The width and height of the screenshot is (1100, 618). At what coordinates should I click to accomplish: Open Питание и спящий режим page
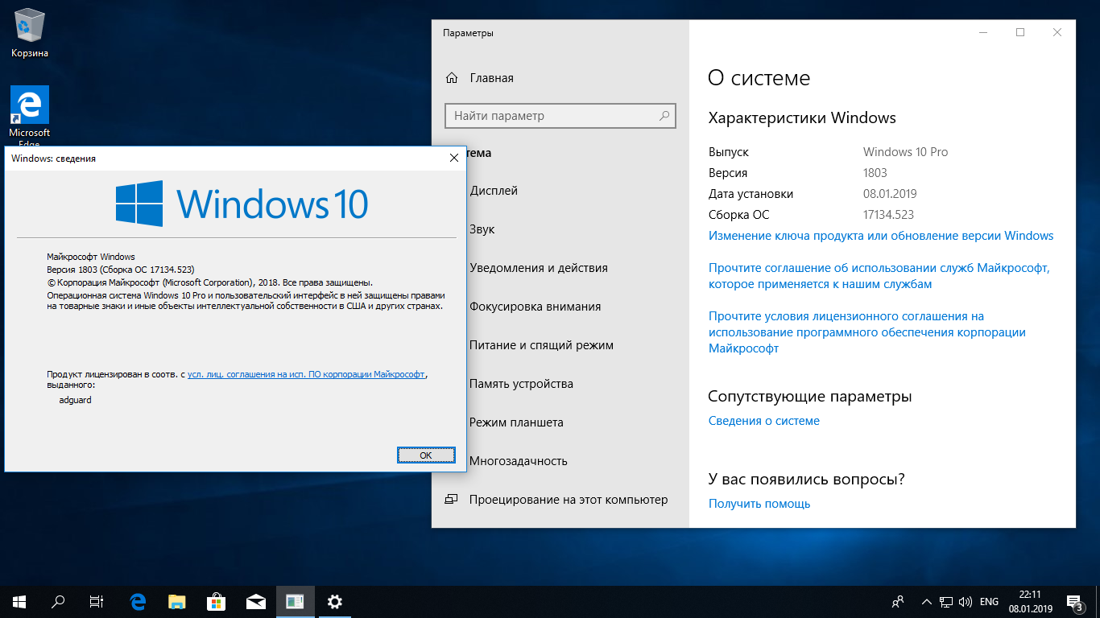[x=541, y=345]
